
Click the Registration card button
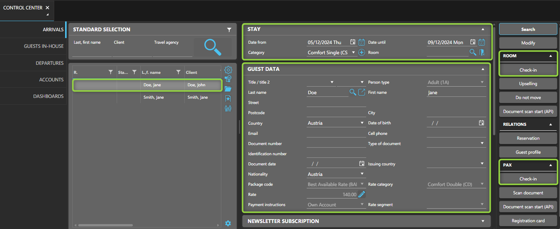coord(528,221)
